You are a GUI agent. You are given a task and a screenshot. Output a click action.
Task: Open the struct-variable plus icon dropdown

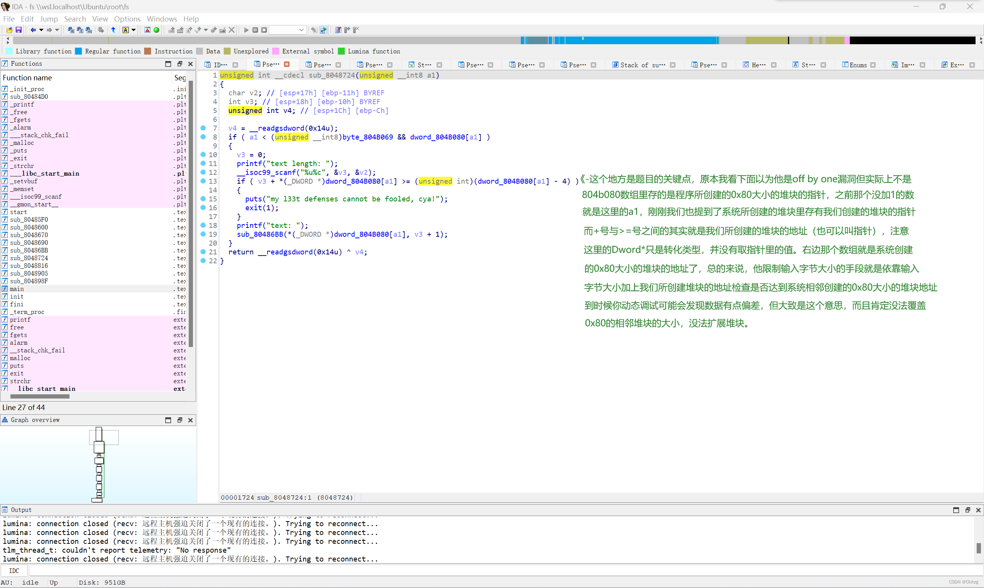tap(206, 30)
